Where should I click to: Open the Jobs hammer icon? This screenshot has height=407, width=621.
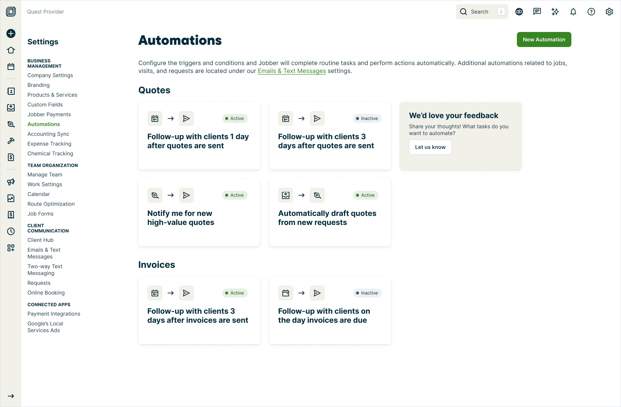point(11,141)
